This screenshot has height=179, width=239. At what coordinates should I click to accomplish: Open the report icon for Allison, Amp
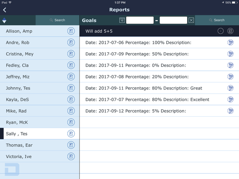pyautogui.click(x=71, y=31)
